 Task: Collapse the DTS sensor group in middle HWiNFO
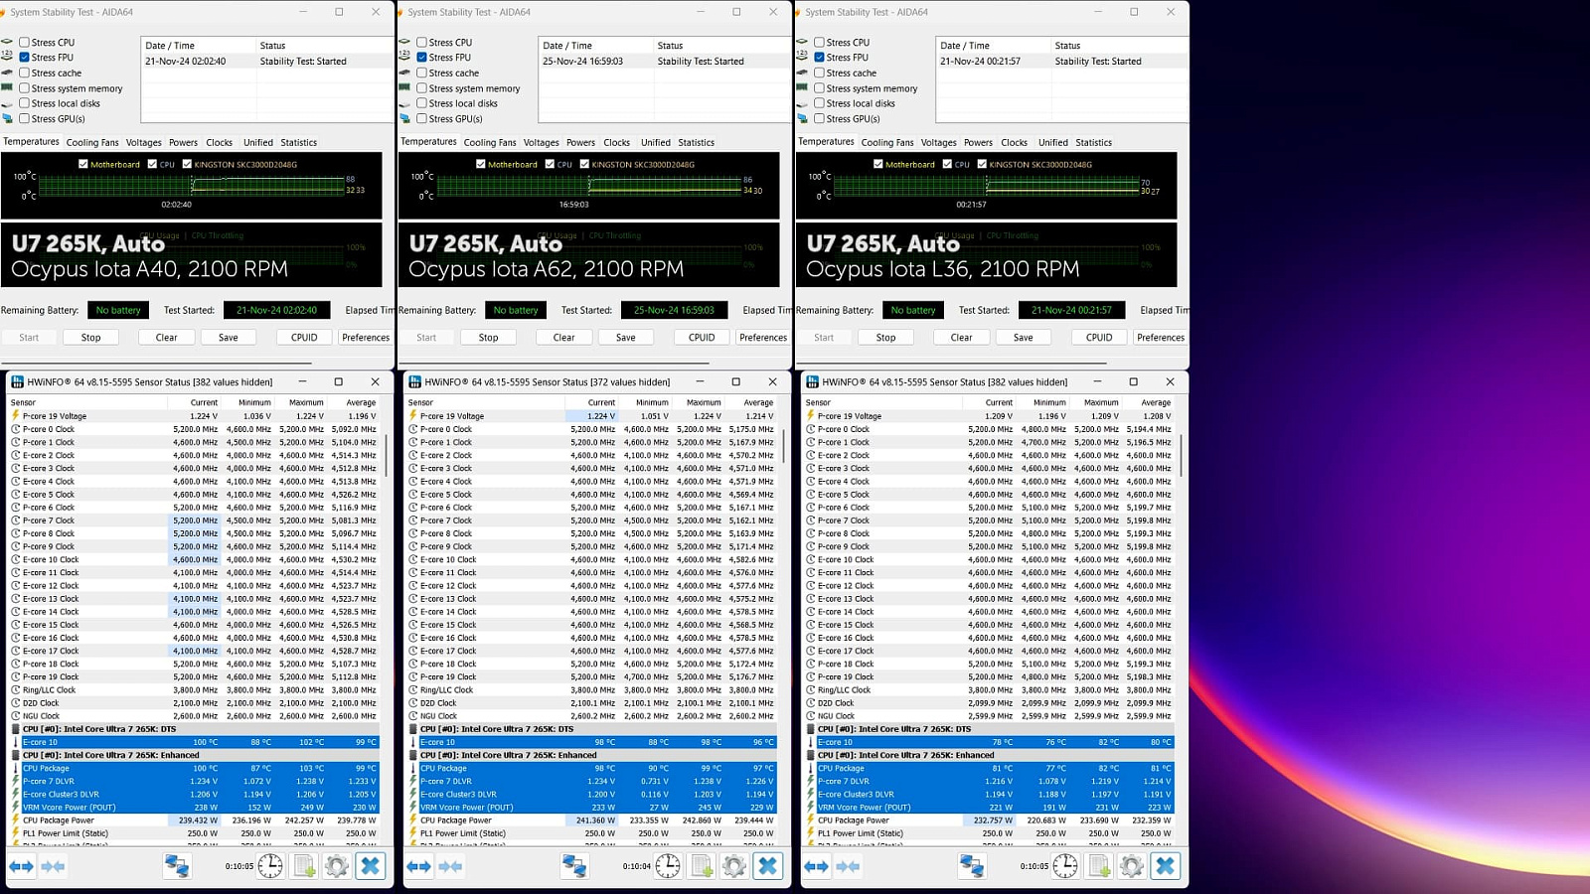point(413,729)
